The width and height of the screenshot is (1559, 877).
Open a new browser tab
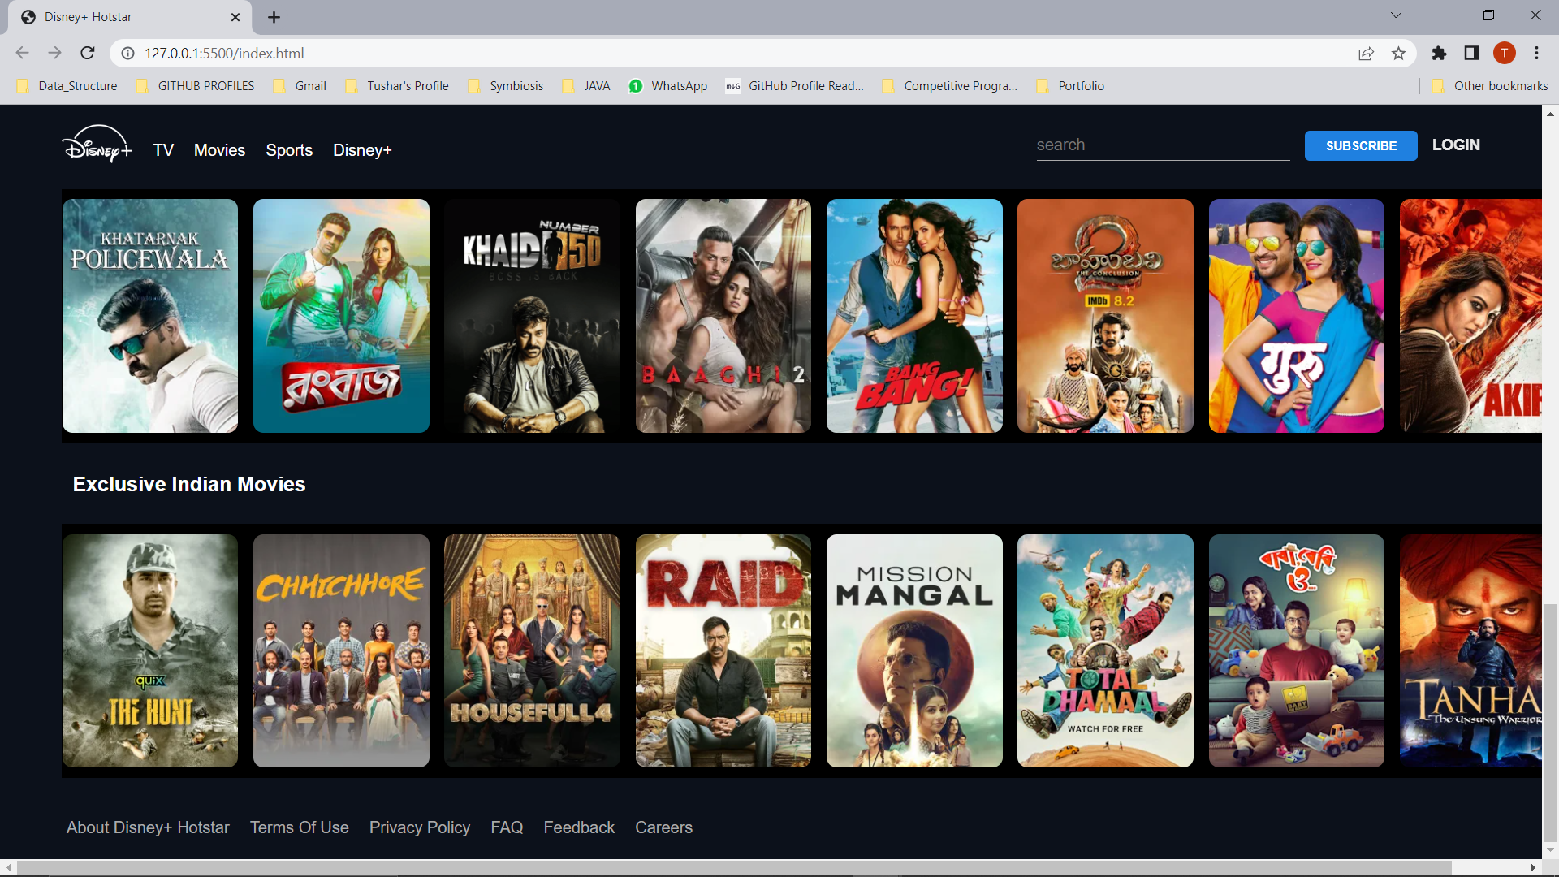pyautogui.click(x=274, y=17)
